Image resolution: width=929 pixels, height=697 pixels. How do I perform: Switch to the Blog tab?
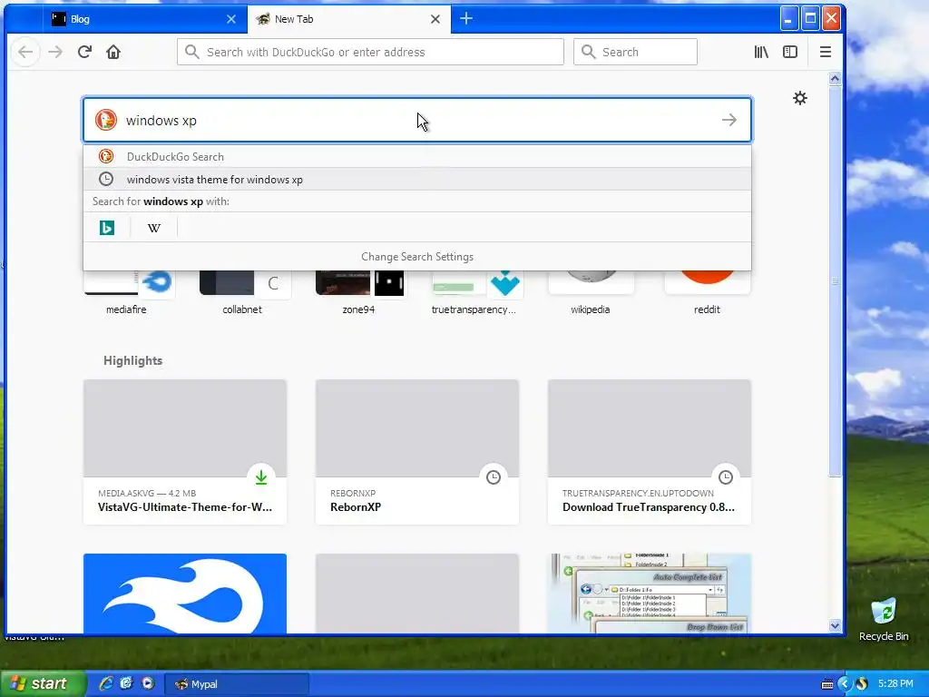144,19
